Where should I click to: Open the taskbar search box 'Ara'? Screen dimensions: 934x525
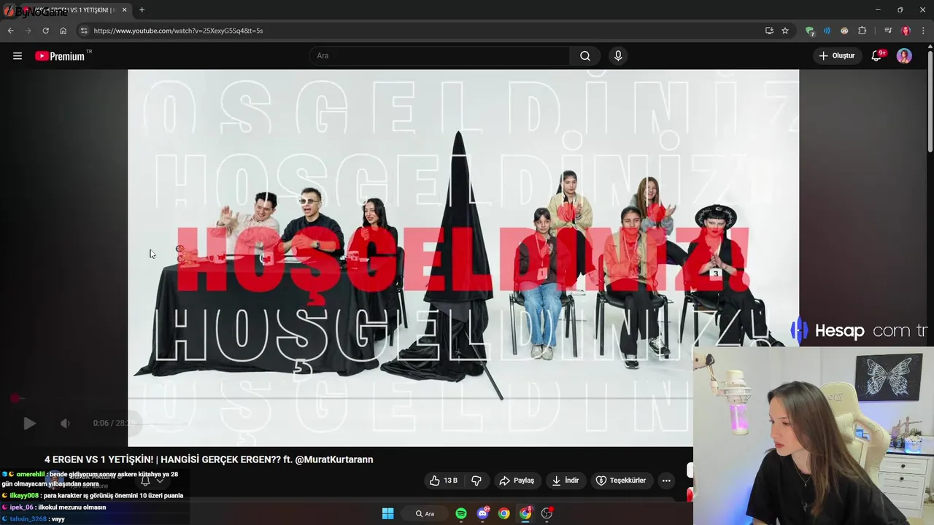pyautogui.click(x=425, y=513)
